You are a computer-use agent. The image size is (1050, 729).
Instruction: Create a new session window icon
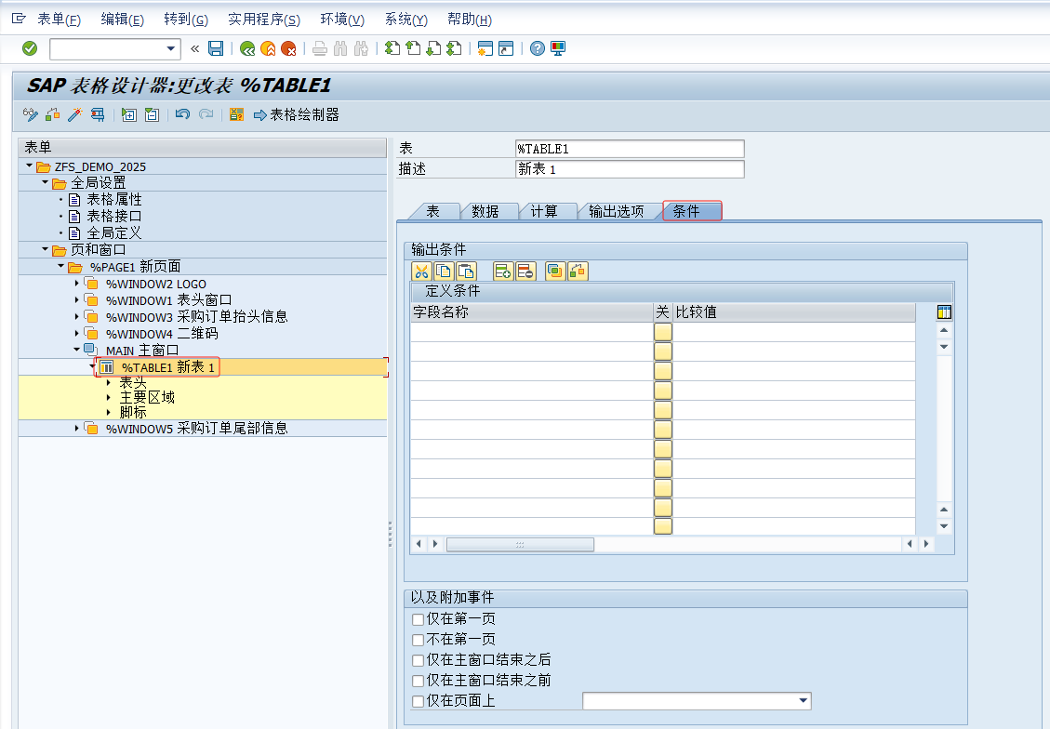(x=485, y=48)
